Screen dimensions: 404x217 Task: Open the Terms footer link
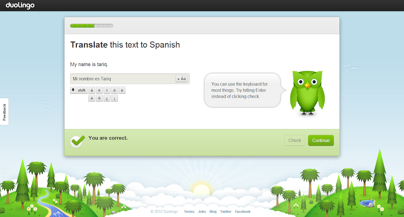coord(189,212)
